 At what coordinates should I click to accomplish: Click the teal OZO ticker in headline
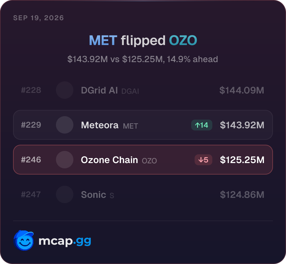click(x=183, y=40)
